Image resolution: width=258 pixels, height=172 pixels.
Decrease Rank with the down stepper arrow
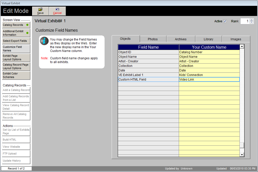pyautogui.click(x=252, y=22)
